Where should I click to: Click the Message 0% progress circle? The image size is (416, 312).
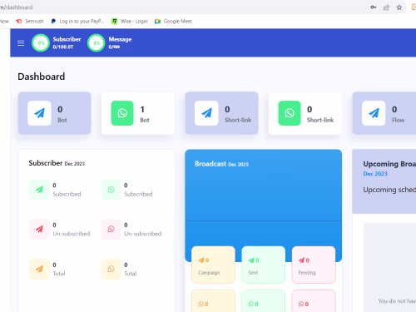click(x=97, y=43)
